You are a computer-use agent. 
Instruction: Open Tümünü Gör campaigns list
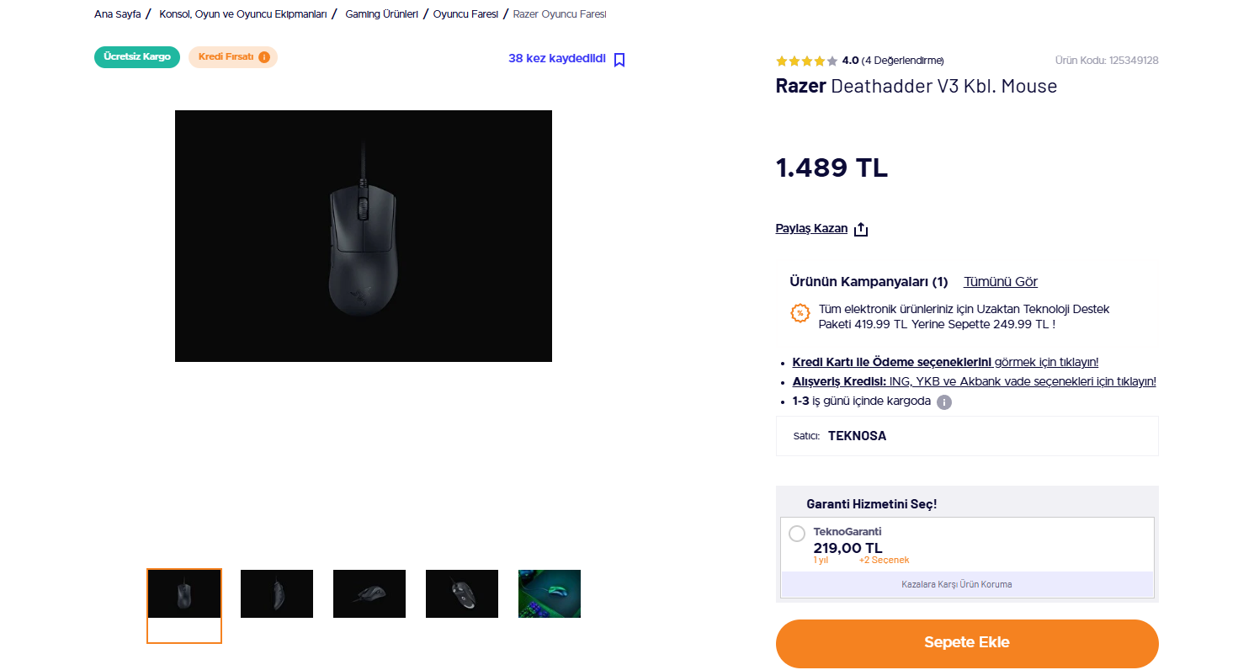pyautogui.click(x=1000, y=282)
